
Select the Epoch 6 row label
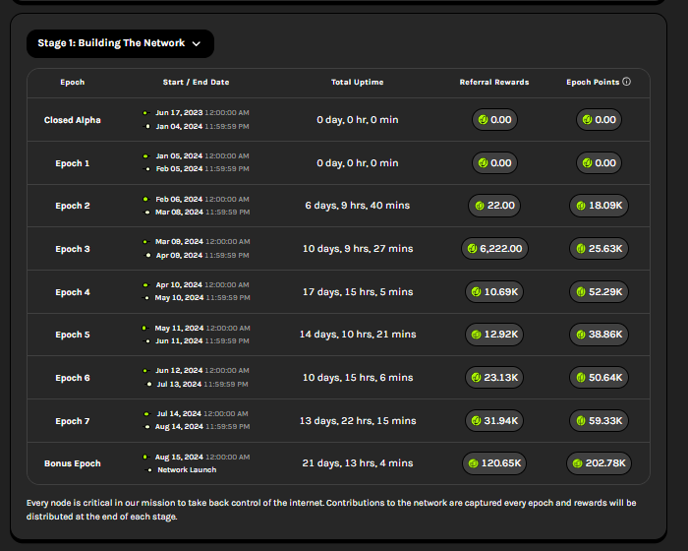(73, 378)
